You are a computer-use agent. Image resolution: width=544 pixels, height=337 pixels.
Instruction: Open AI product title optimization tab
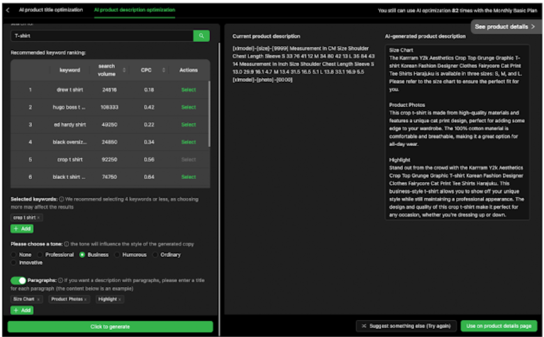pos(51,9)
